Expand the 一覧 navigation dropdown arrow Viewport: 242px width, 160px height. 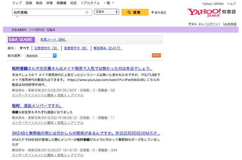coord(113,3)
